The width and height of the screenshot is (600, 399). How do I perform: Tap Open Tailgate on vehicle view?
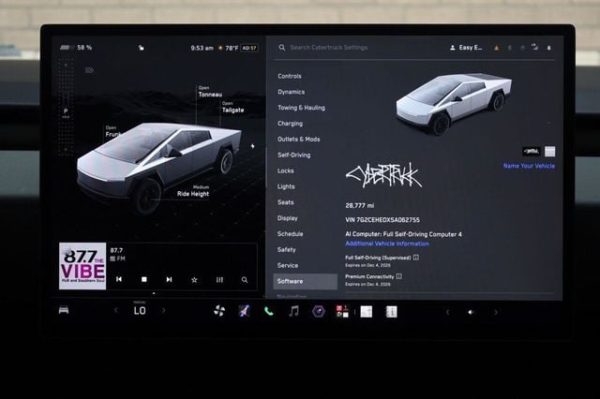(x=232, y=108)
